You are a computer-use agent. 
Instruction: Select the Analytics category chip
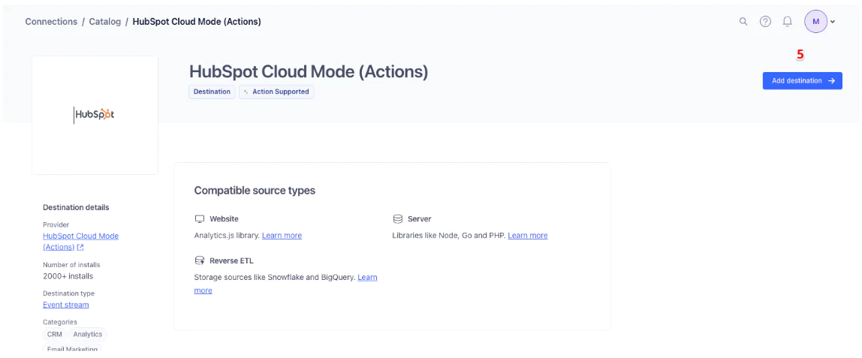(x=88, y=334)
